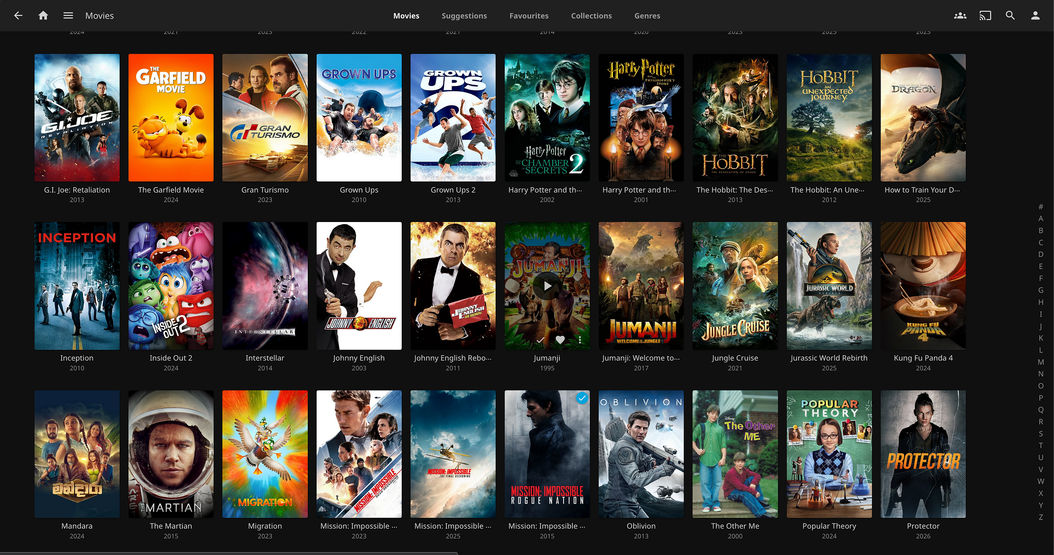The height and width of the screenshot is (555, 1054).
Task: Play Jumanji with the overlay play button
Action: tap(547, 286)
